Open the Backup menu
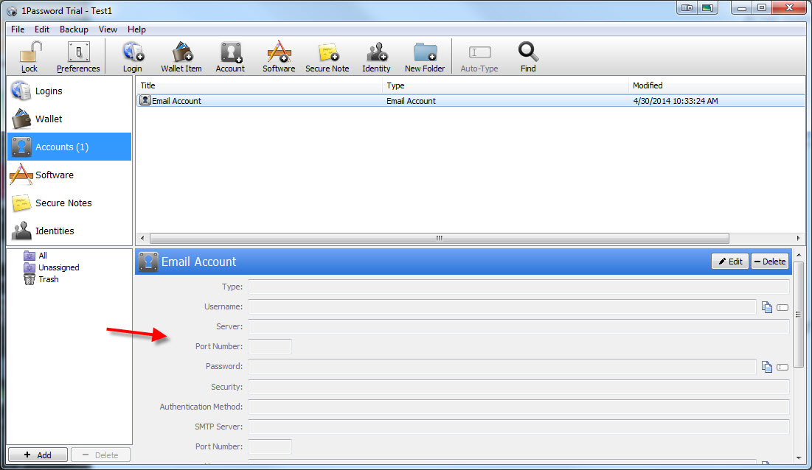 pos(74,29)
